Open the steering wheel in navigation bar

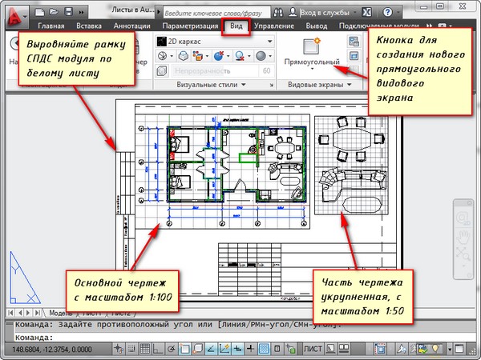click(x=464, y=218)
